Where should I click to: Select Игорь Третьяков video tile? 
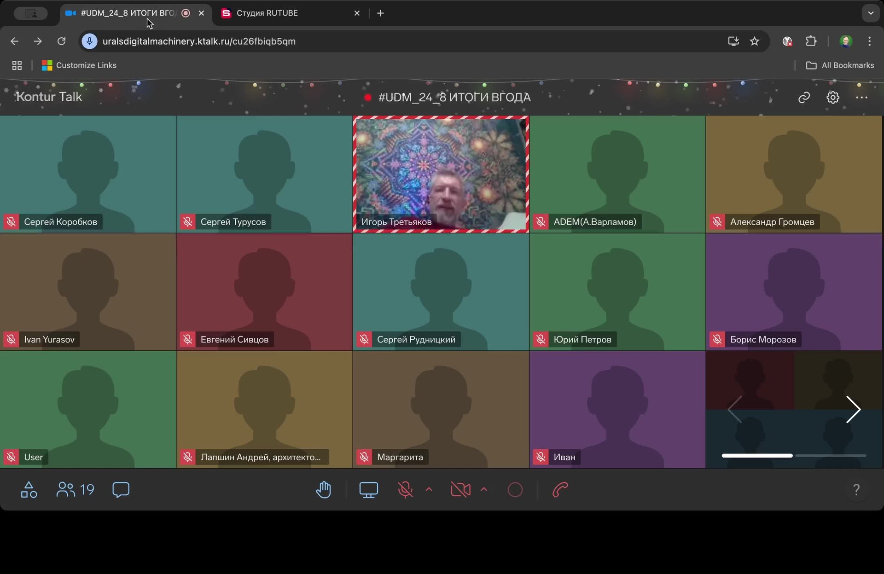click(441, 174)
